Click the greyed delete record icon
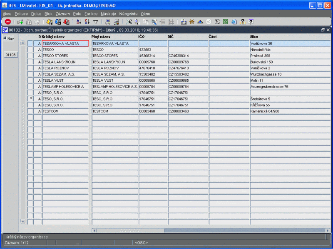Screen dimensions: 333x249 (x=37, y=22)
